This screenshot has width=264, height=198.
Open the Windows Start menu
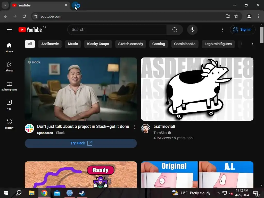point(6,193)
